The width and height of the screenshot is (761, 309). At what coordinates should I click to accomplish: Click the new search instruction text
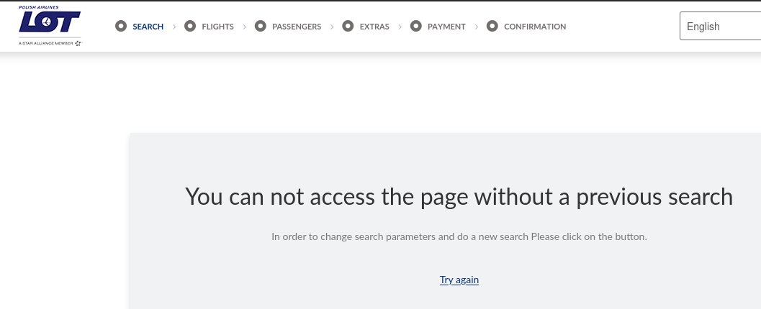459,236
